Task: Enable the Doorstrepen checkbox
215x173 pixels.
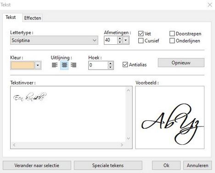Action: (172, 34)
